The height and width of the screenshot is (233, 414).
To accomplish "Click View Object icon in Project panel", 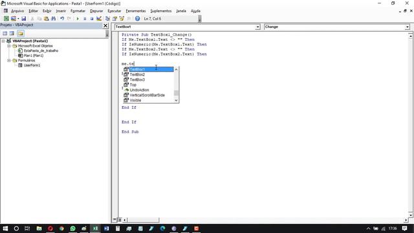I will pyautogui.click(x=12, y=33).
